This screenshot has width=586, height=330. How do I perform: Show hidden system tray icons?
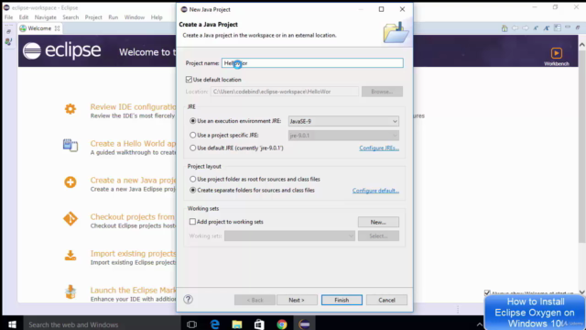point(480,324)
